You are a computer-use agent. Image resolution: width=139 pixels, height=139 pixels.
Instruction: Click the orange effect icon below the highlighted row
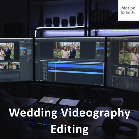click(96, 49)
